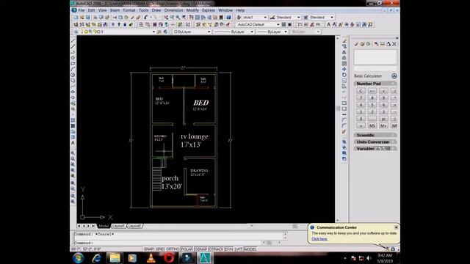Click the AutoCAD taskbar icon

pyautogui.click(x=205, y=258)
